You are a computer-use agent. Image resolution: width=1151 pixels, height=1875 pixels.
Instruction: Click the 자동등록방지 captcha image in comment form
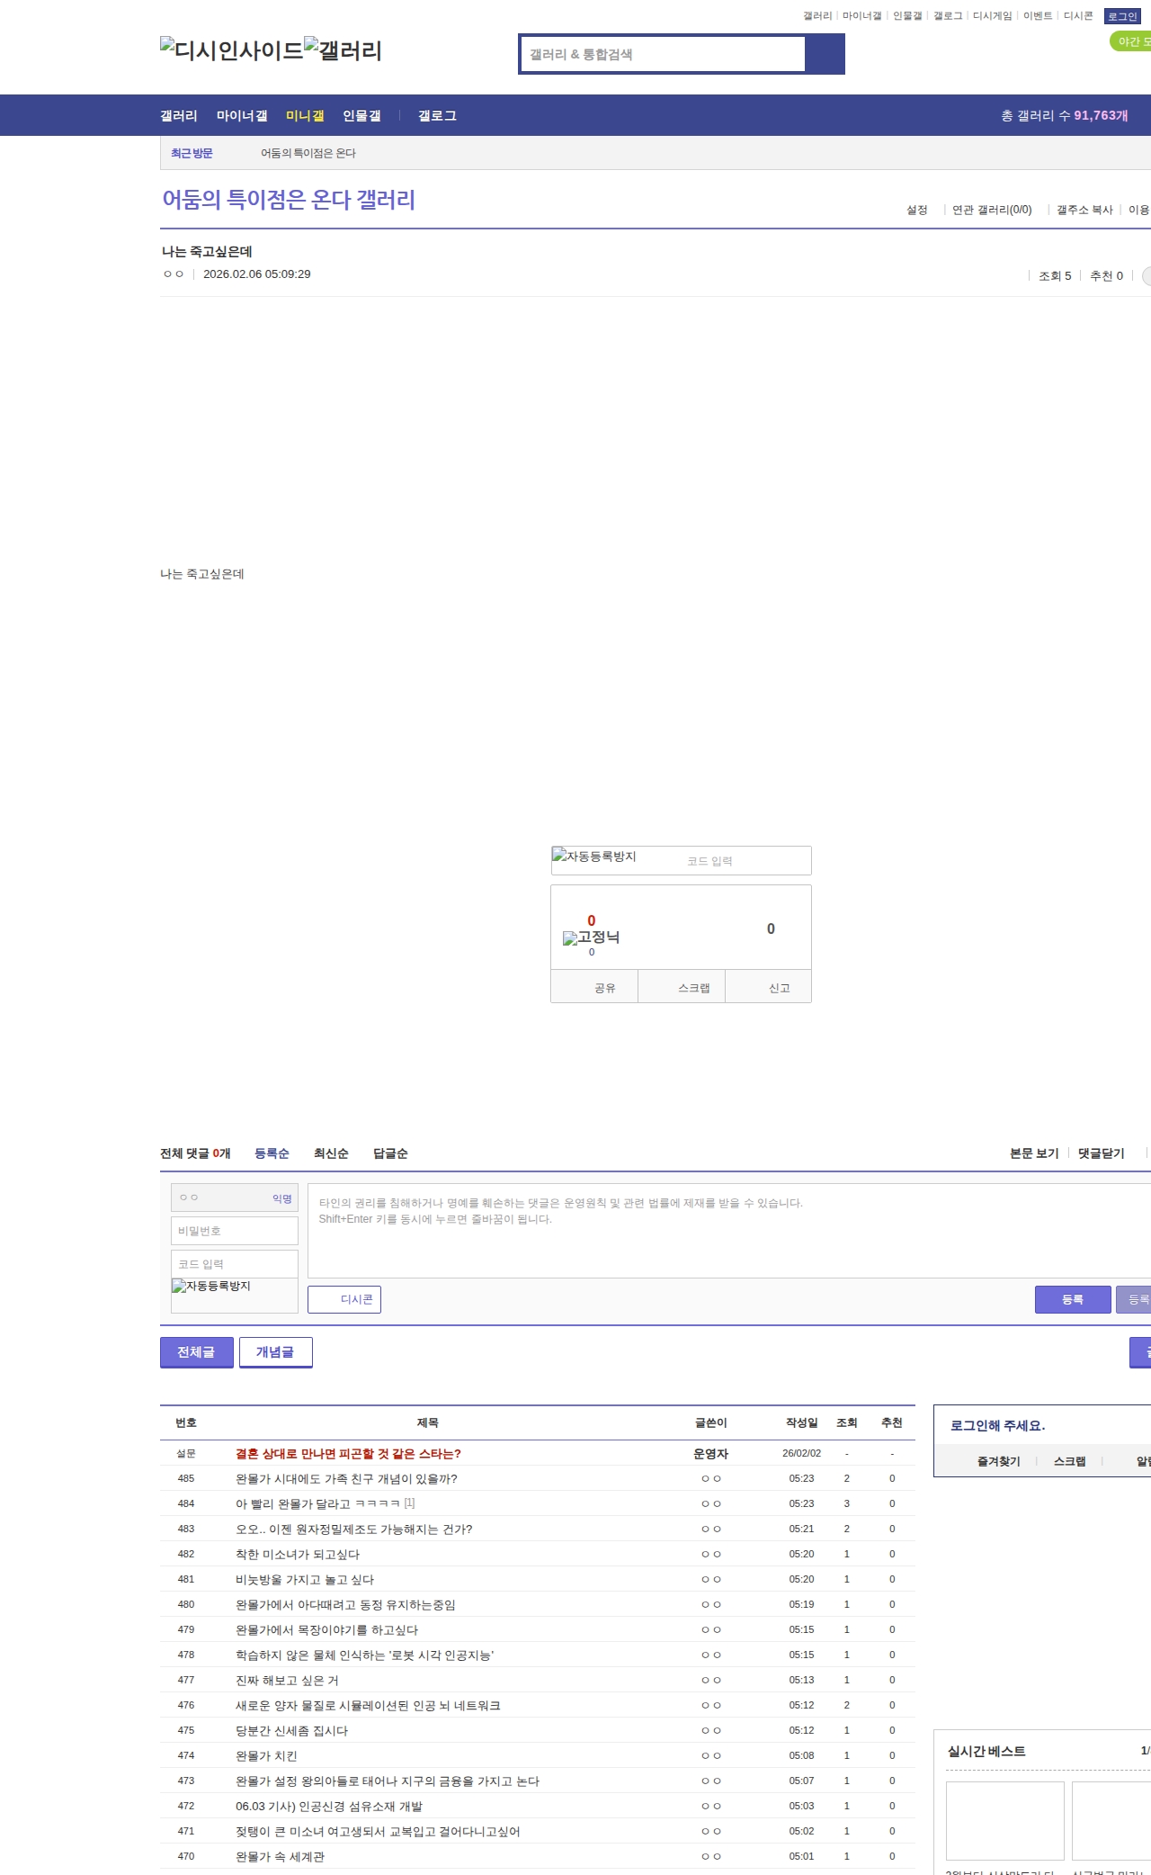point(211,1287)
